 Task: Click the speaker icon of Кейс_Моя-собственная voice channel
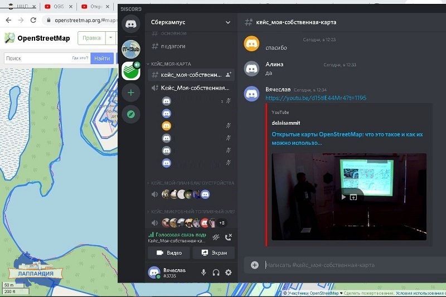155,88
